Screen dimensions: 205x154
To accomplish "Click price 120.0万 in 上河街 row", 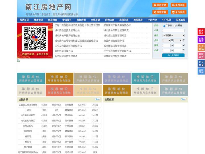I will [95, 110].
